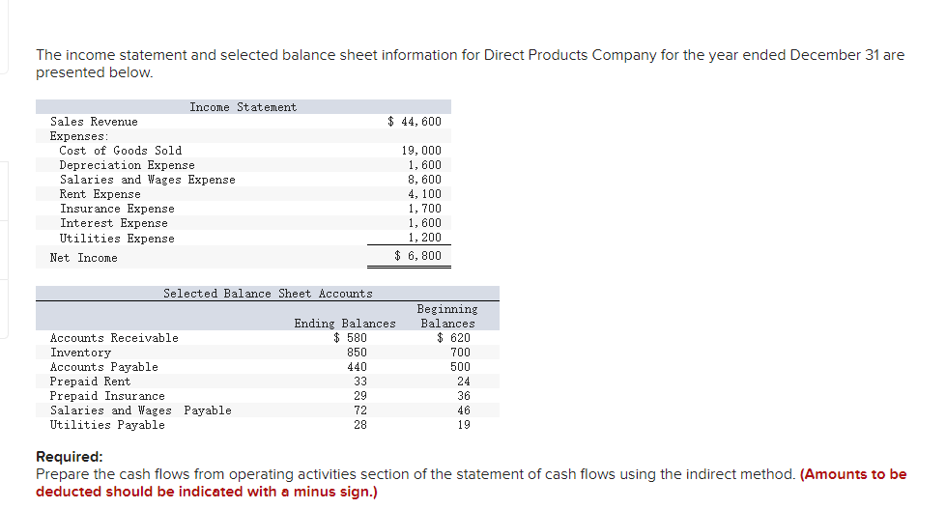Select the Accounts Payable row label
946x509 pixels.
[x=104, y=367]
